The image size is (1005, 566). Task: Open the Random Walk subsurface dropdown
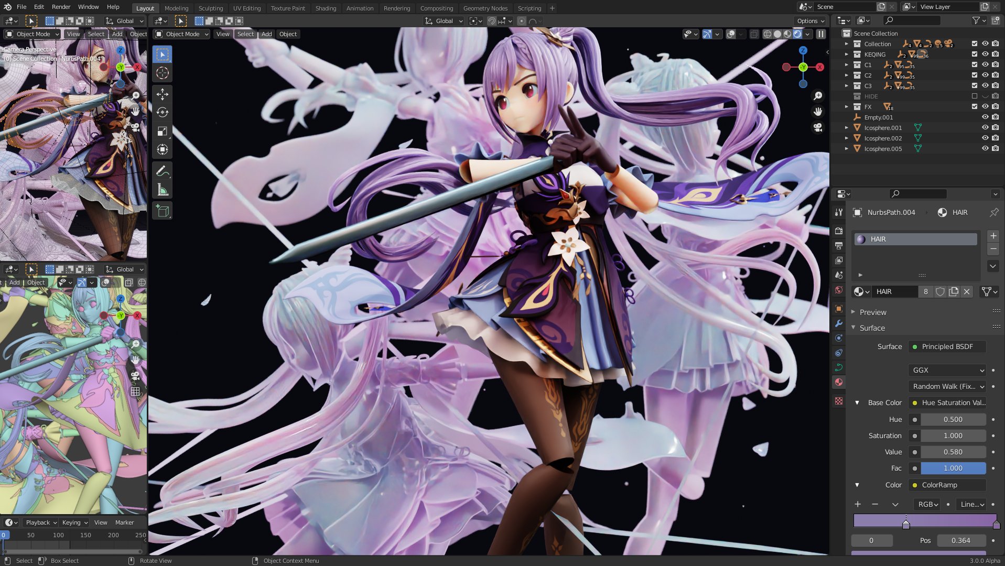[x=947, y=386]
